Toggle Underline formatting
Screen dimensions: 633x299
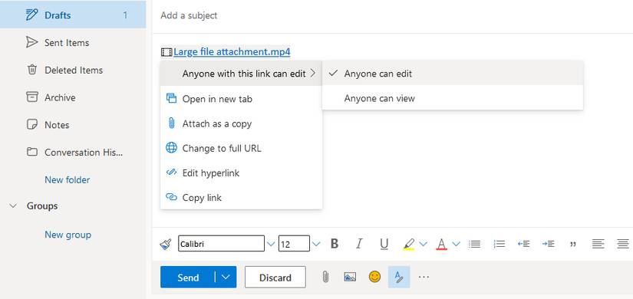click(x=384, y=244)
